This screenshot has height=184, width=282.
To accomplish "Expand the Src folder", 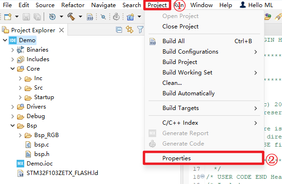I will (x=20, y=88).
